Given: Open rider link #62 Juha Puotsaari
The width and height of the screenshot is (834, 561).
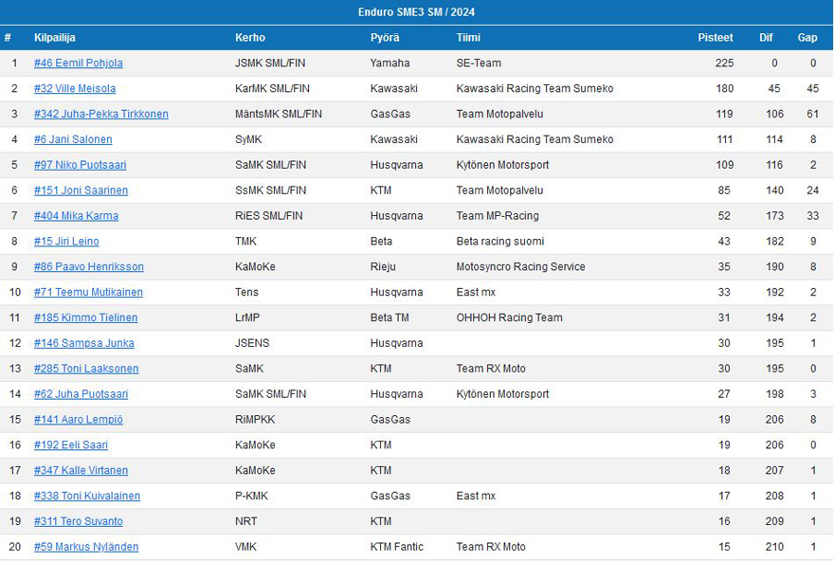Looking at the screenshot, I should [81, 394].
